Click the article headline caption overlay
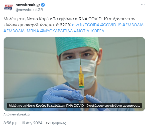Viewport: 149px width, 127px height. pyautogui.click(x=74, y=106)
